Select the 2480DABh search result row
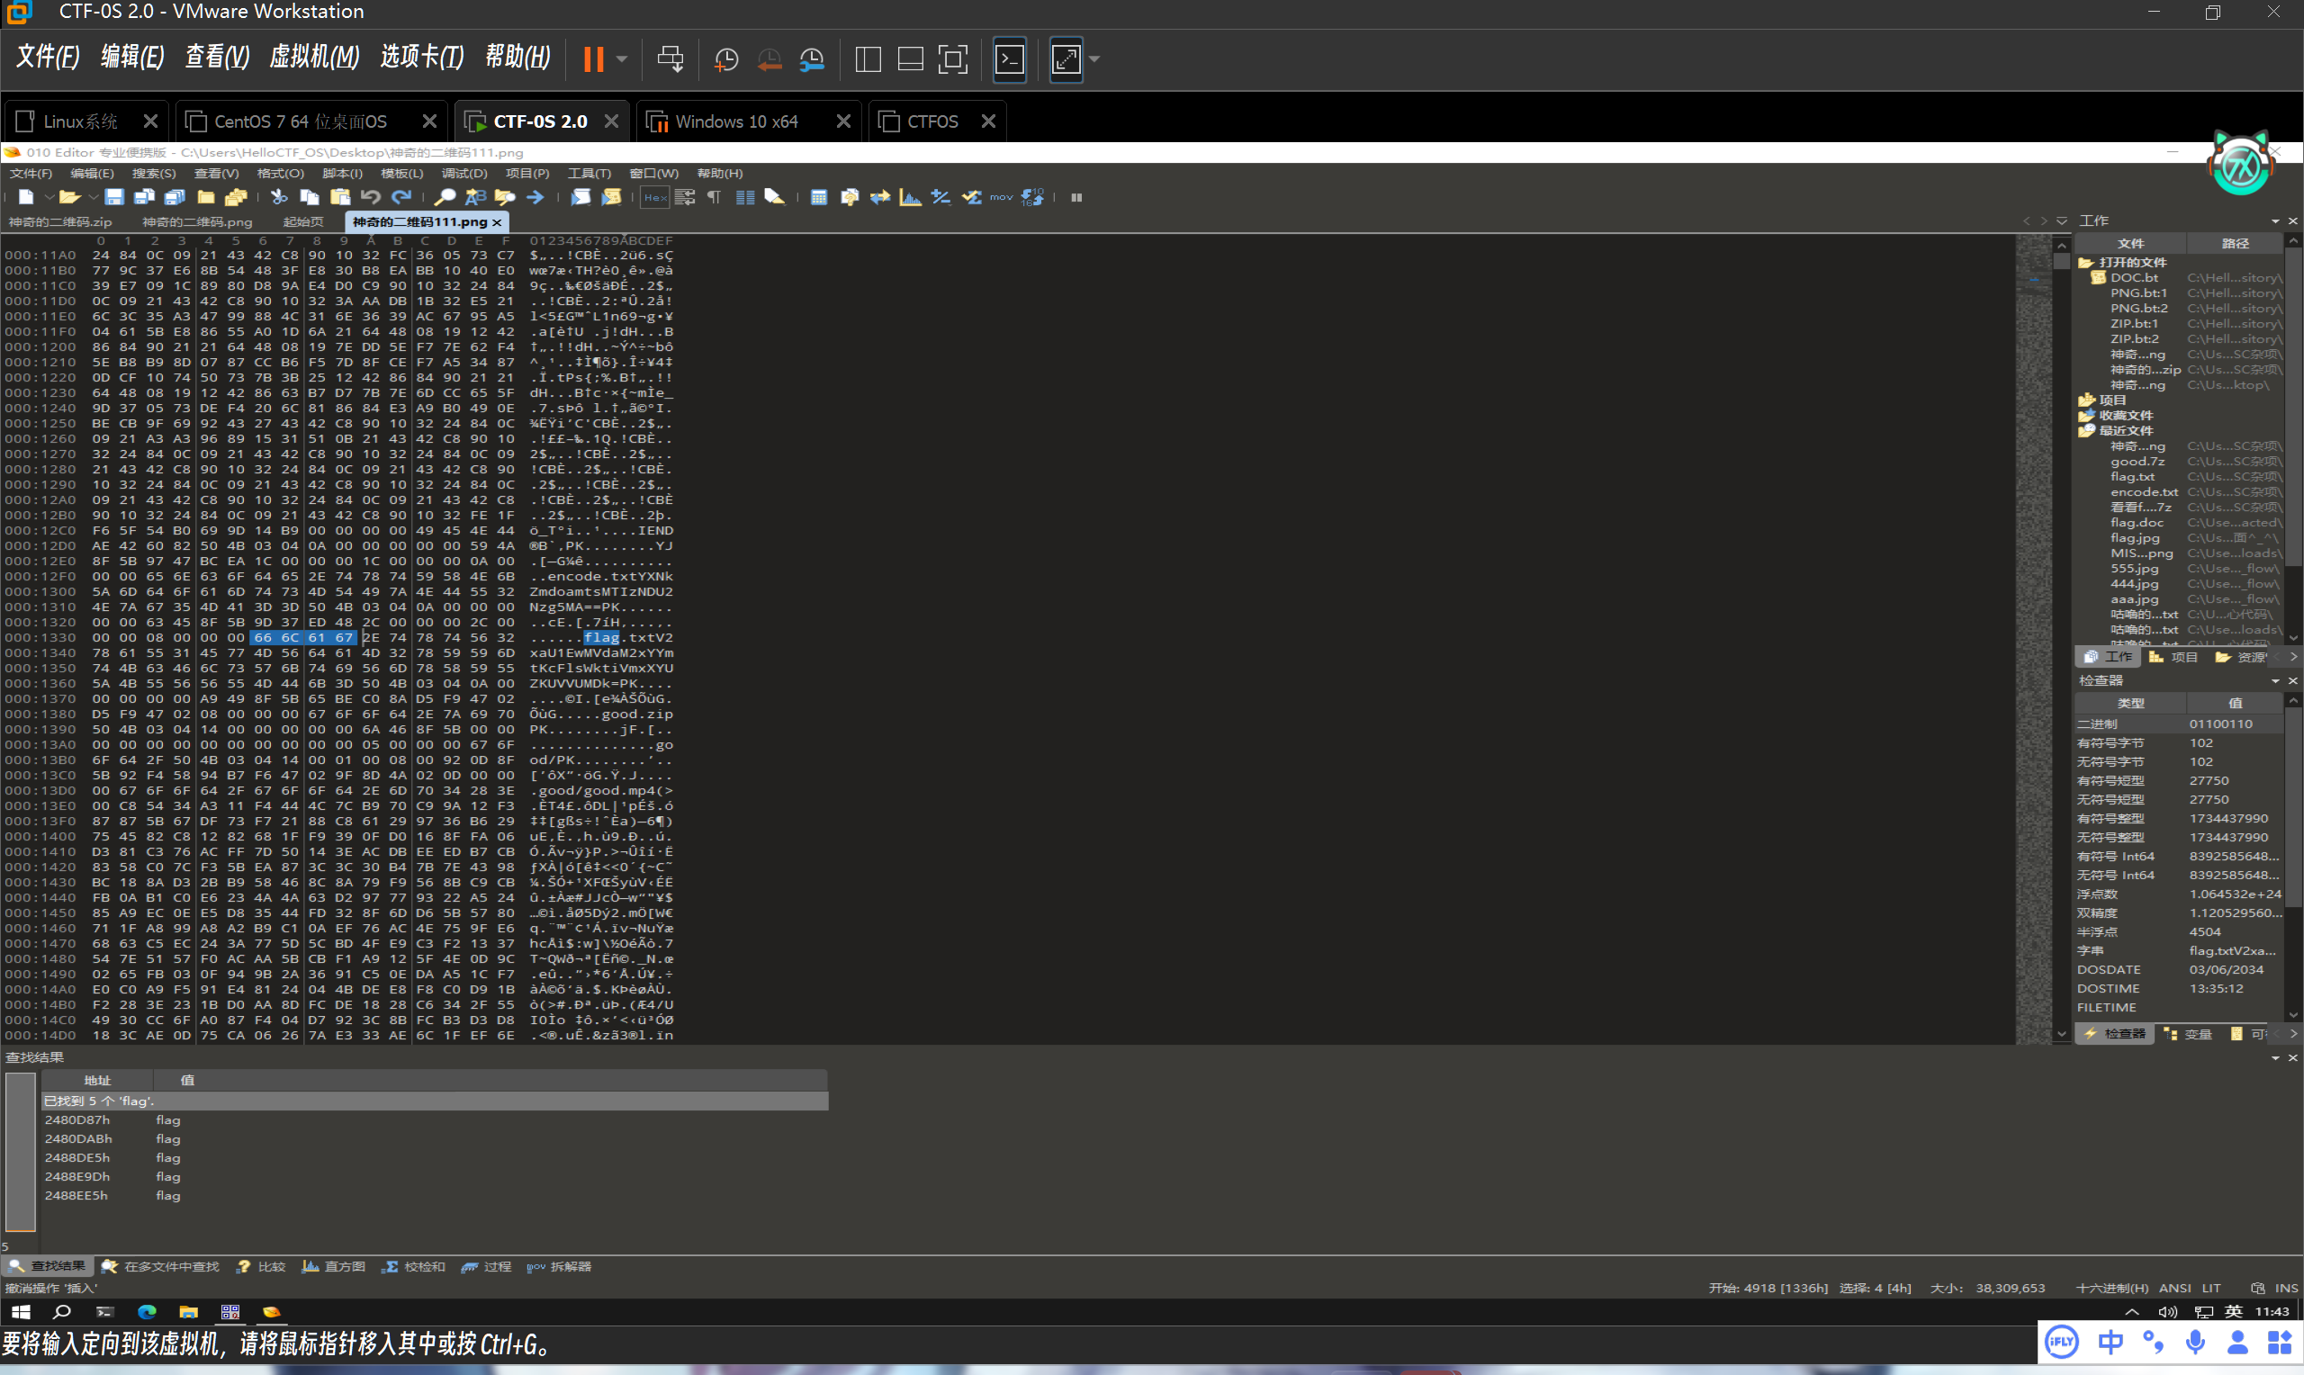 (x=77, y=1138)
